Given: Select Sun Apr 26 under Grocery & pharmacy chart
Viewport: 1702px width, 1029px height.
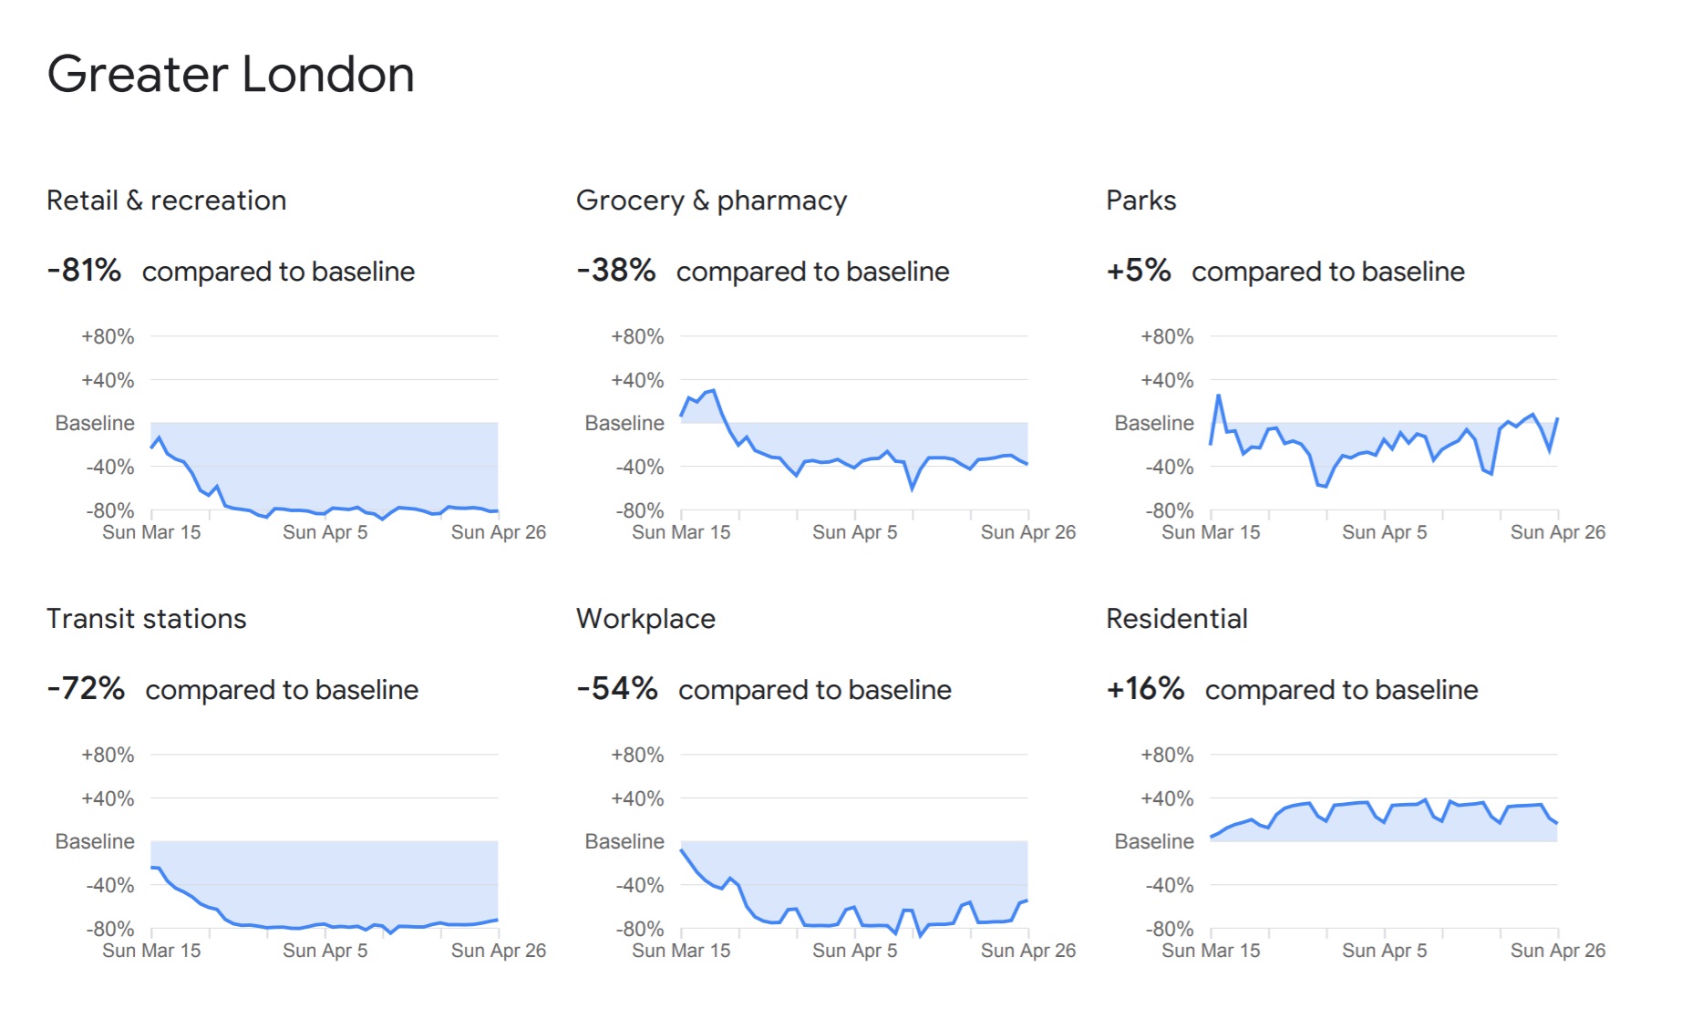Looking at the screenshot, I should point(1027,532).
